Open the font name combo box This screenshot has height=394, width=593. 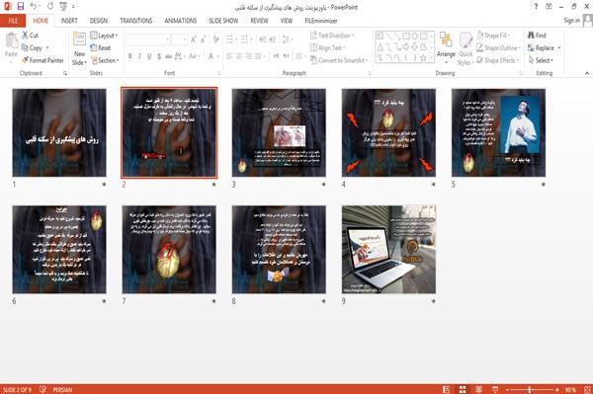[x=147, y=39]
